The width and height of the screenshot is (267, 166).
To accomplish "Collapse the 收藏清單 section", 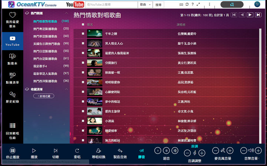I will 66,89.
